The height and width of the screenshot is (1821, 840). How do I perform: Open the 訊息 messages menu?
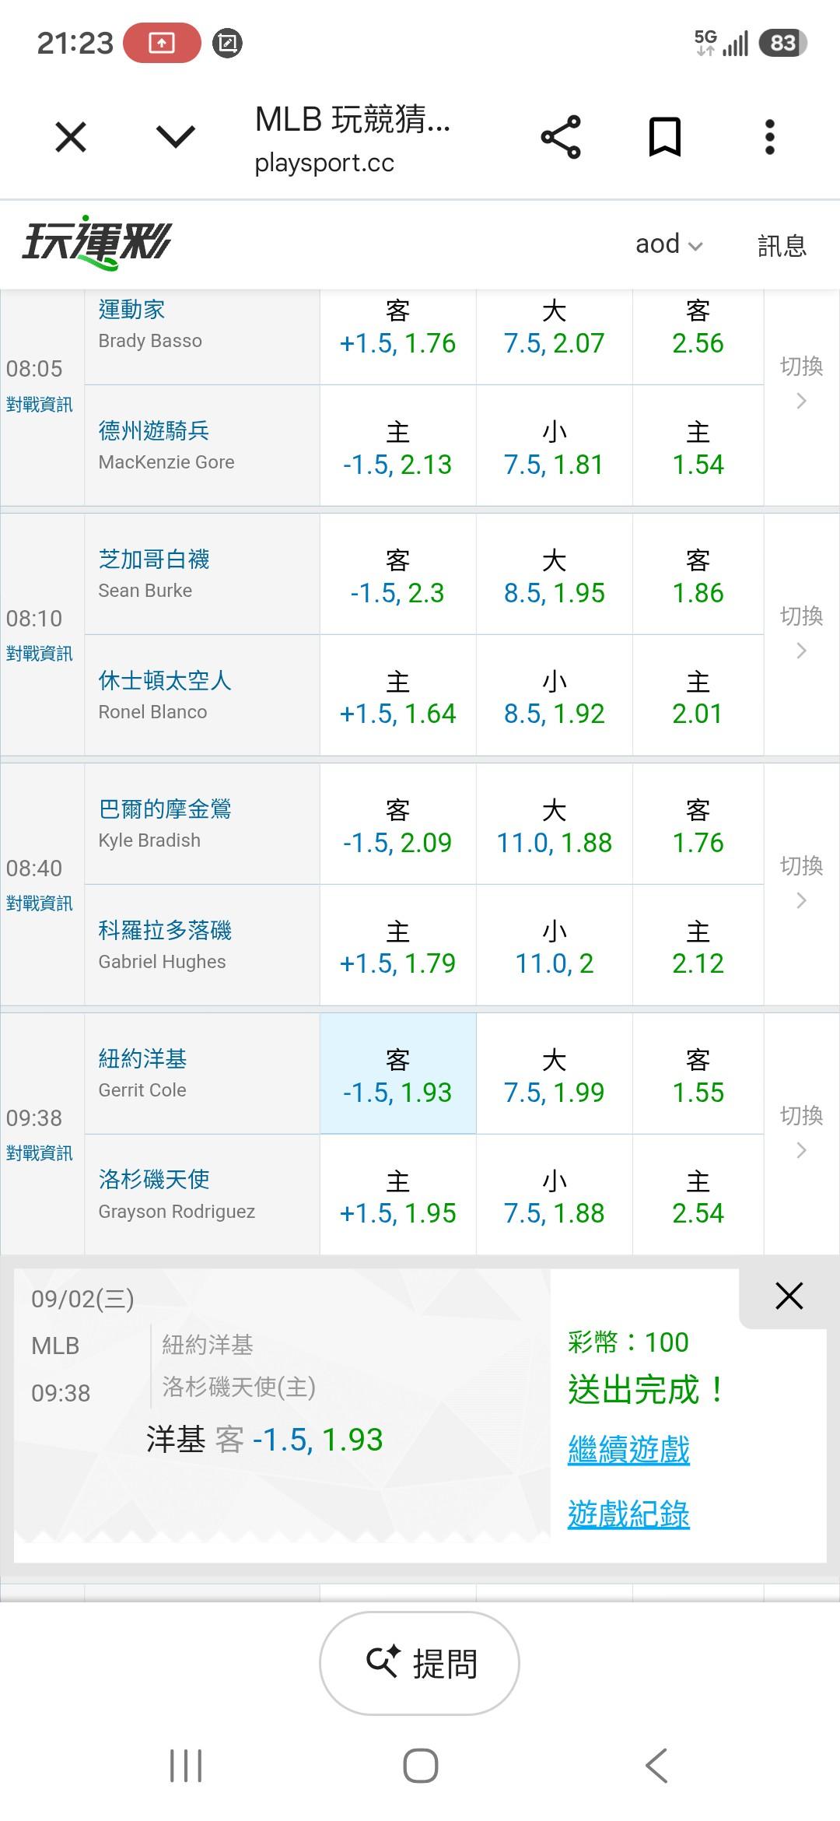782,245
